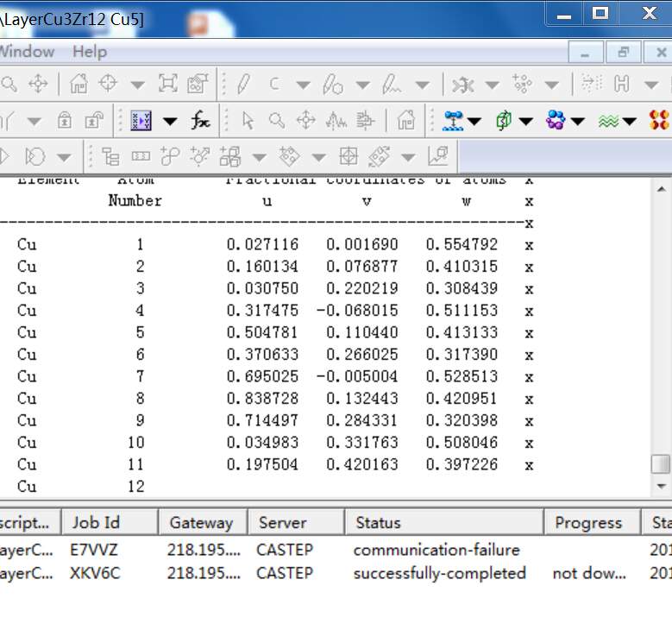Expand the sketch fragment dropdown arrow
The height and width of the screenshot is (630, 672).
pyautogui.click(x=423, y=85)
